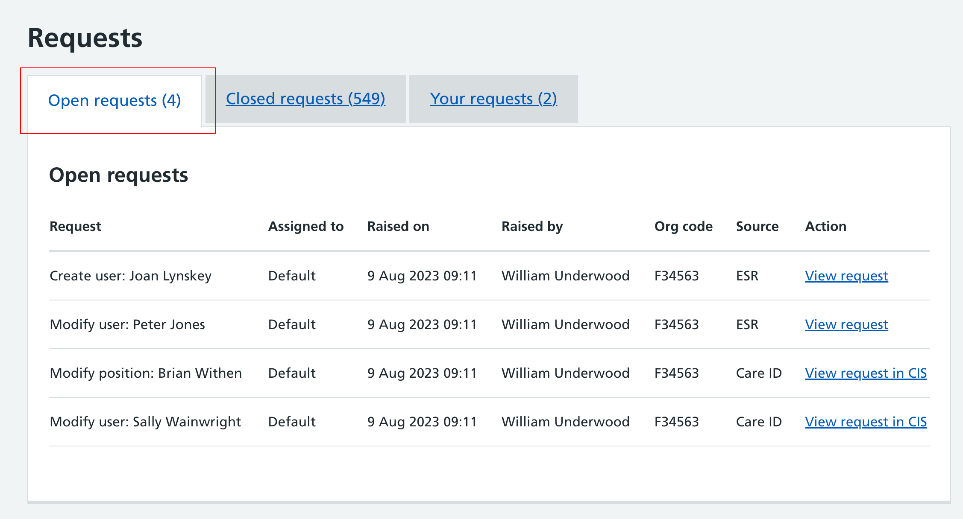This screenshot has width=963, height=519.
Task: Click the Request column header
Action: pos(76,227)
